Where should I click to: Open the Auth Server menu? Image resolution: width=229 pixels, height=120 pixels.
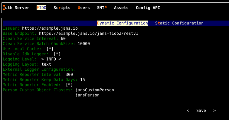click(16, 8)
